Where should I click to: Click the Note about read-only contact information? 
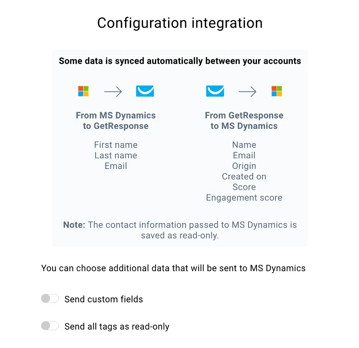tap(180, 230)
